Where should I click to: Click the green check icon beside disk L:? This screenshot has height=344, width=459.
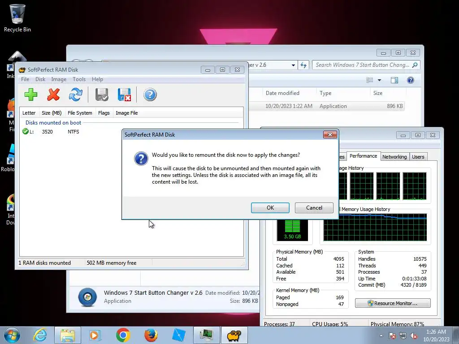pyautogui.click(x=26, y=132)
